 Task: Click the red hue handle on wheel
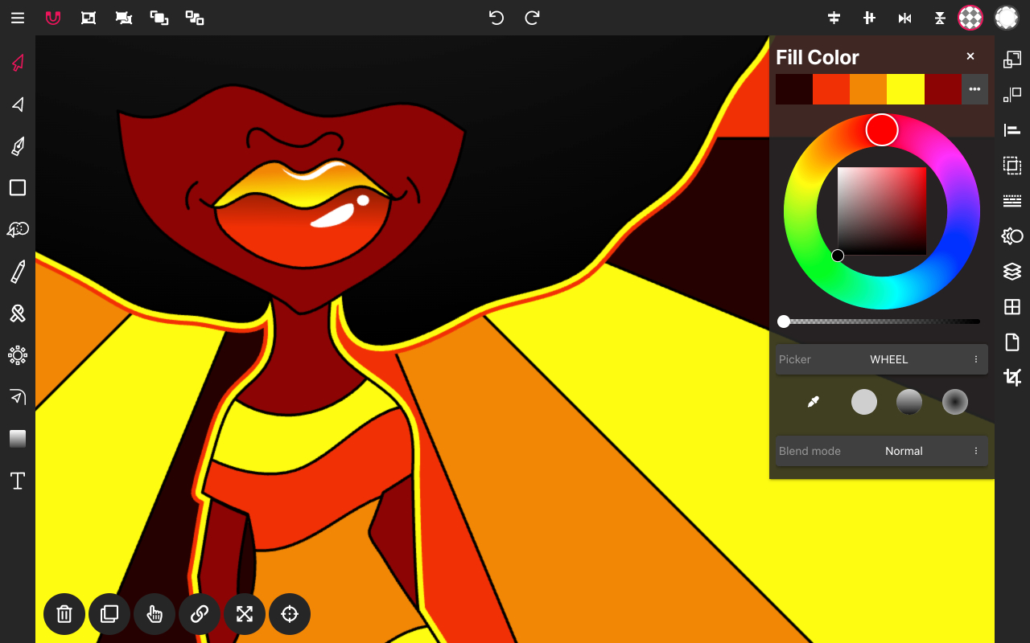[x=882, y=130]
